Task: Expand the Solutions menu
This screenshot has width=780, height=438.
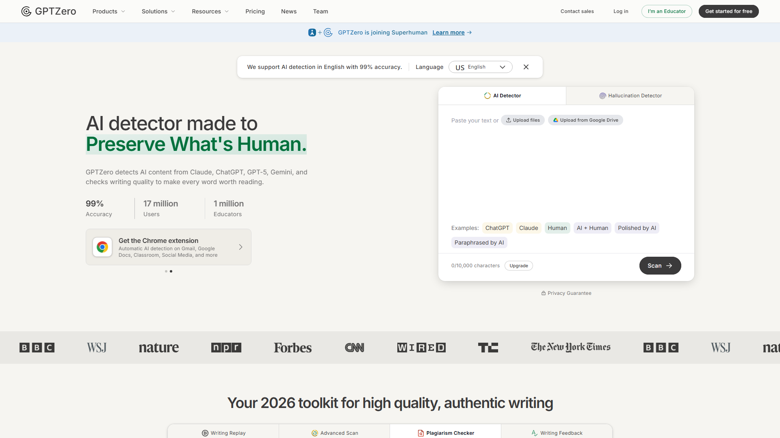Action: pos(158,11)
